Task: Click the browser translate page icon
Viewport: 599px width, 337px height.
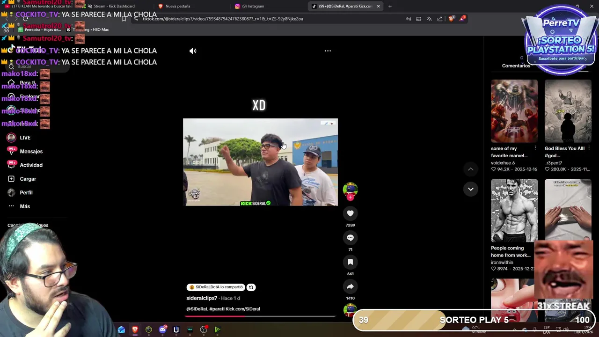Action: (x=429, y=19)
